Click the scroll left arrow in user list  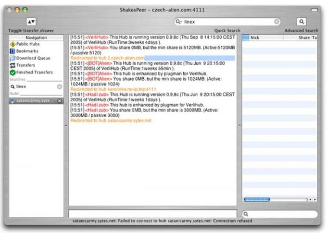coord(310,200)
